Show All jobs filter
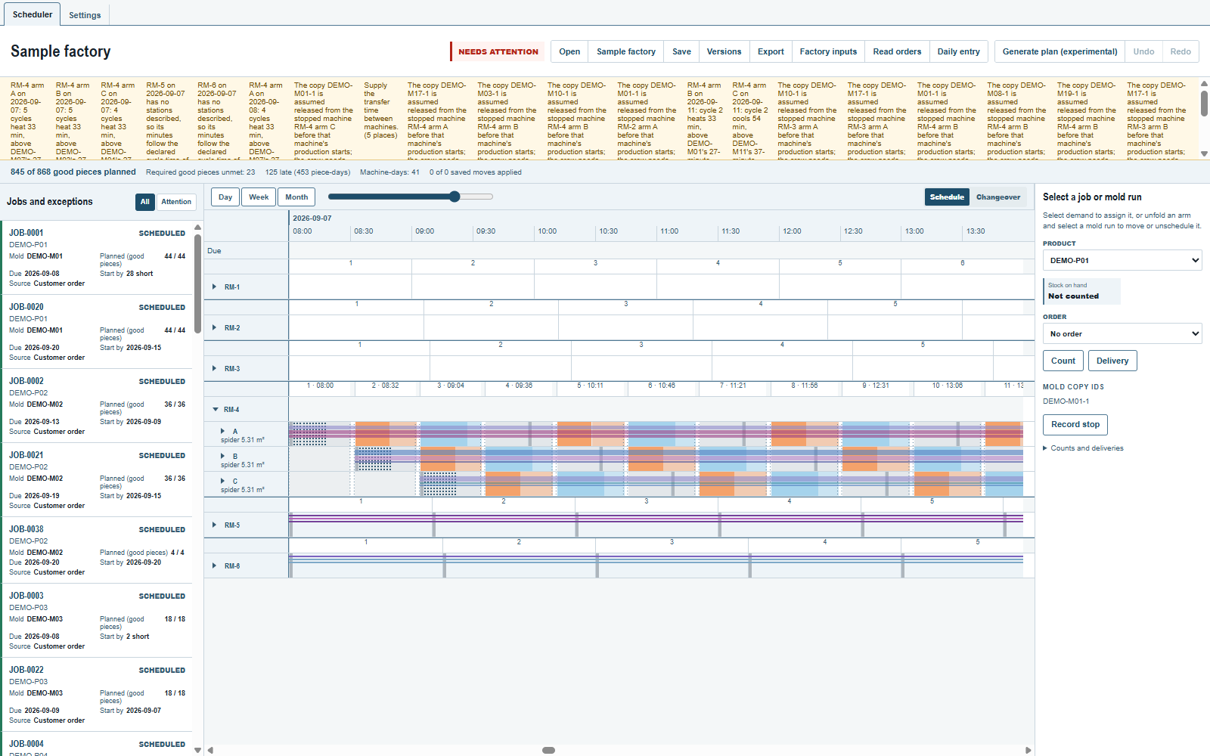This screenshot has width=1210, height=756. (x=145, y=202)
